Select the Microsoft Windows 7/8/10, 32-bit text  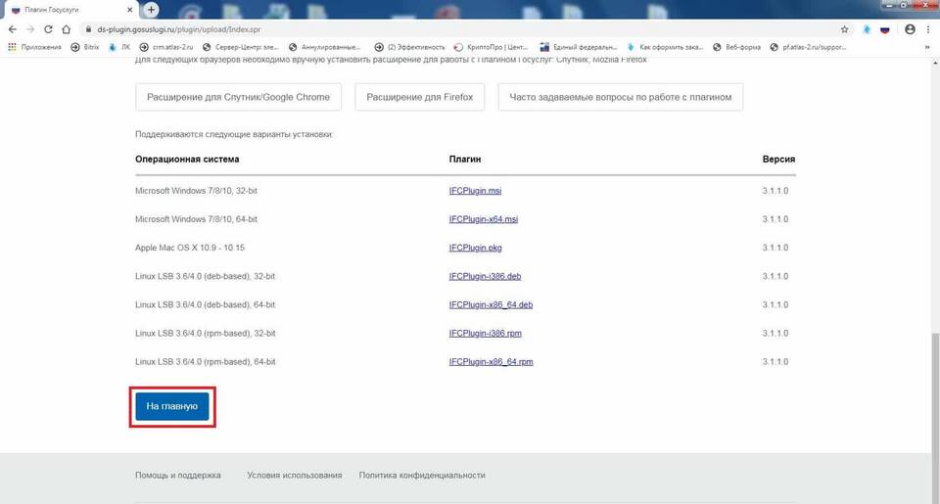click(x=196, y=191)
